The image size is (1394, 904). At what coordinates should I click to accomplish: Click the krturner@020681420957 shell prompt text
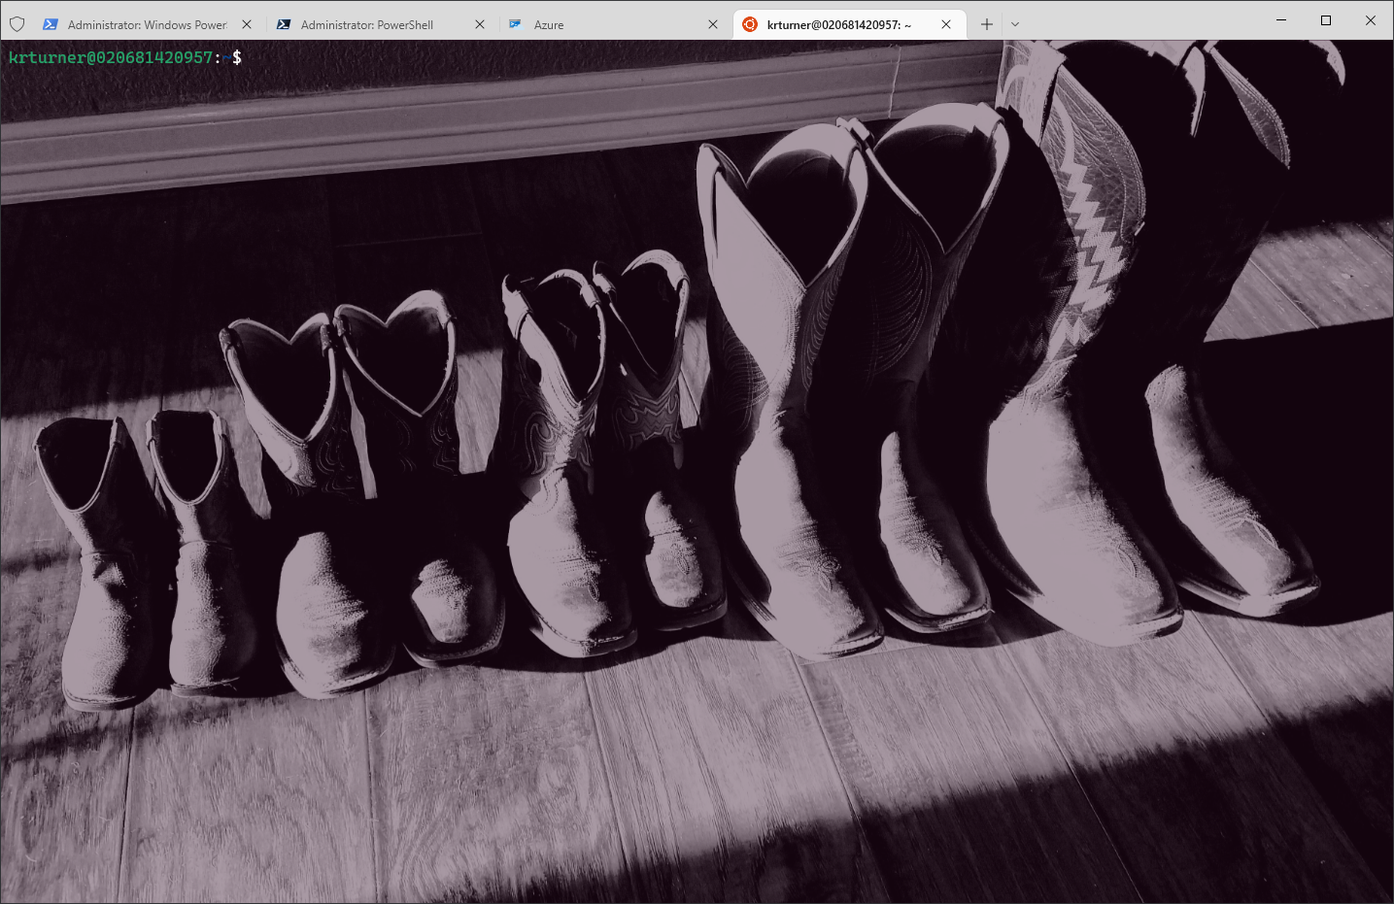click(x=110, y=57)
